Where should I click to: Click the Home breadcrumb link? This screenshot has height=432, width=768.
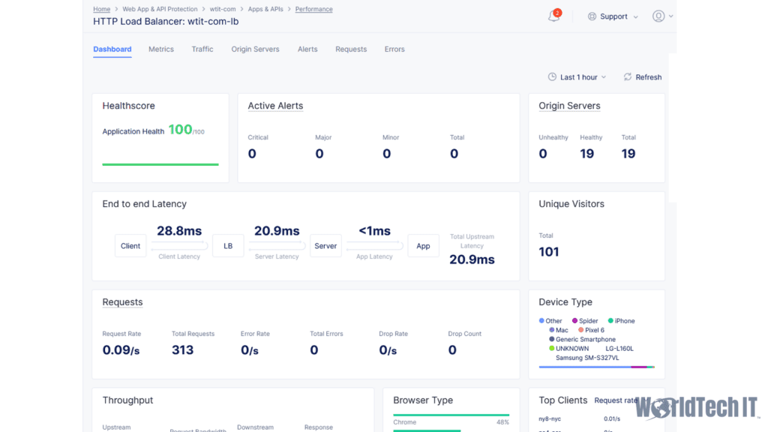point(102,9)
